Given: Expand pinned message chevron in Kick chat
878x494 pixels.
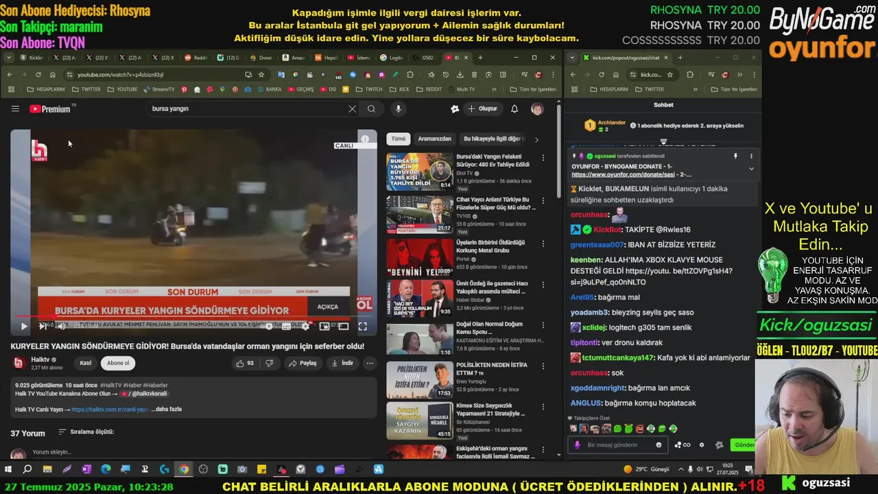Looking at the screenshot, I should point(751,169).
